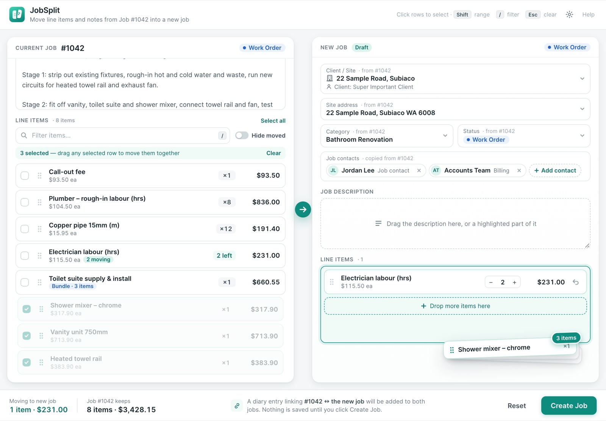Click Select all line items link
The width and height of the screenshot is (606, 421).
tap(273, 121)
